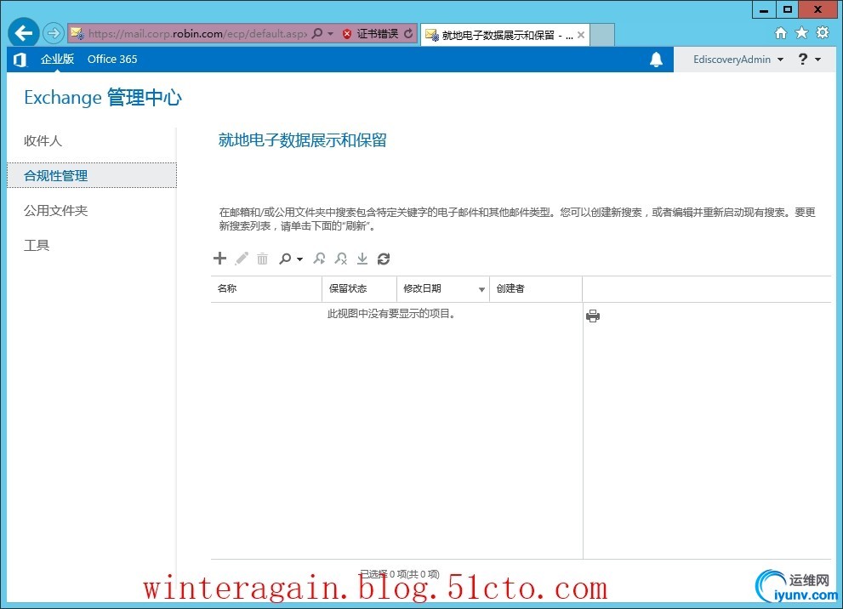Maximize the browser window
This screenshot has width=843, height=609.
coord(788,9)
